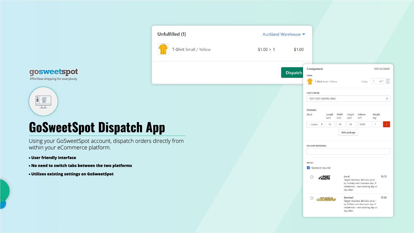This screenshot has height=233, width=414.
Task: Uncheck the Signature required checkbox
Action: 308,168
